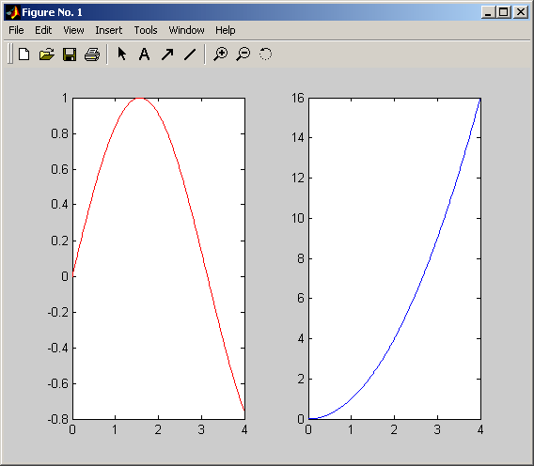This screenshot has width=534, height=466.
Task: Open a file with the folder icon
Action: 47,54
